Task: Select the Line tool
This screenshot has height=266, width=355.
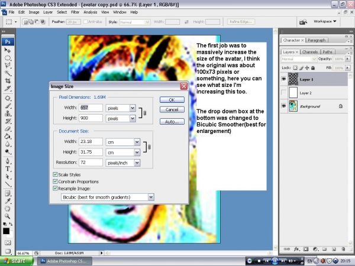Action: [8, 184]
